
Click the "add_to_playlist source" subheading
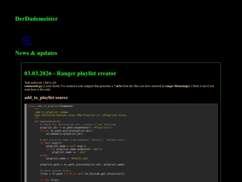coord(46,98)
